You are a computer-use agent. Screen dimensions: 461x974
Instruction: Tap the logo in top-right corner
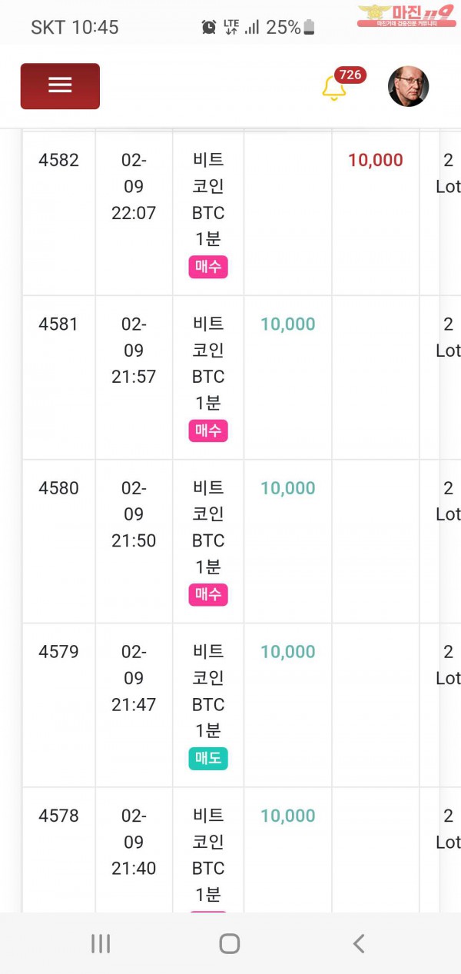pyautogui.click(x=407, y=15)
